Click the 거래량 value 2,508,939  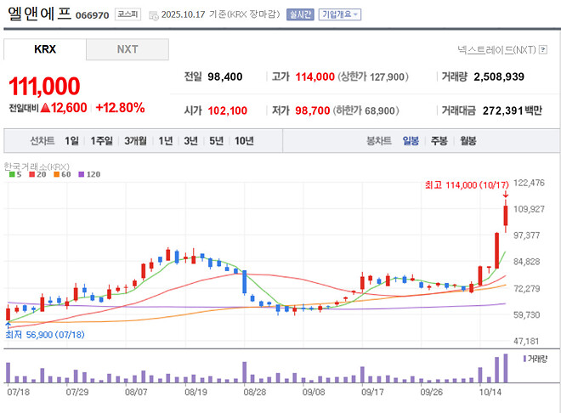click(499, 76)
